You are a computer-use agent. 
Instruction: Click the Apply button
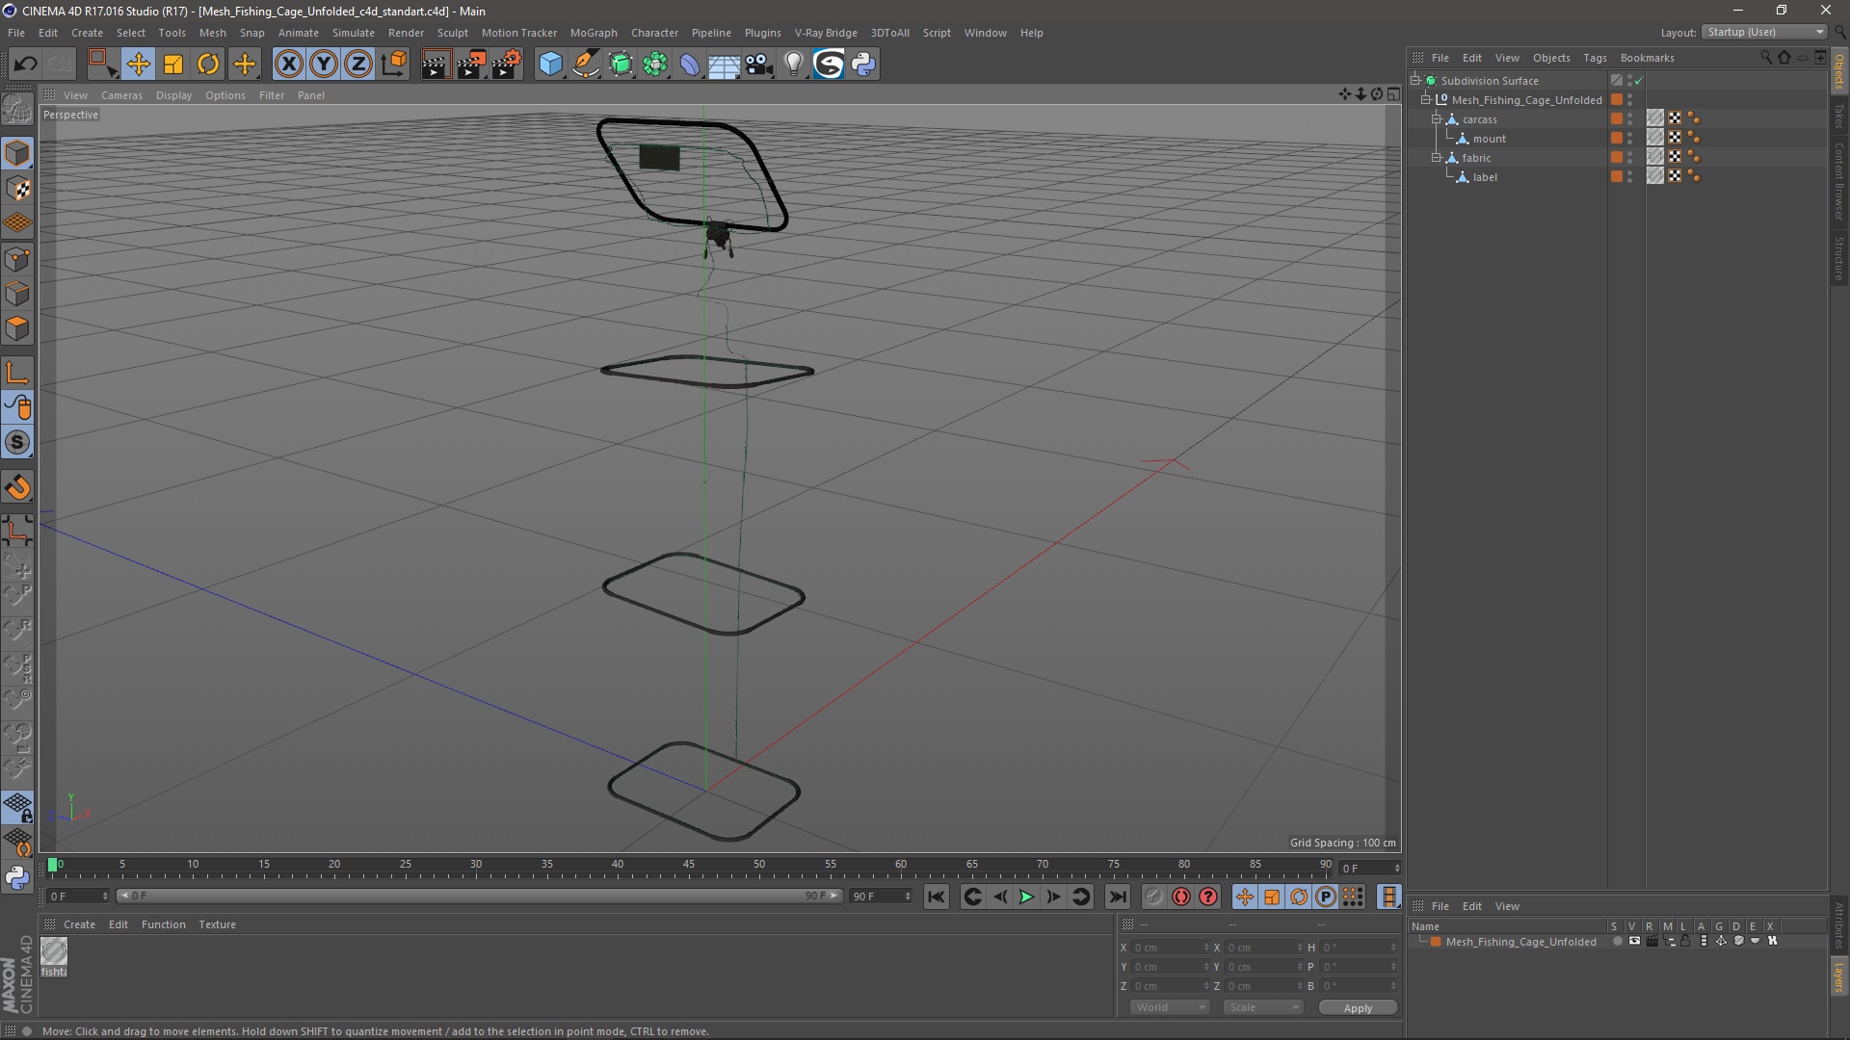(x=1357, y=1008)
